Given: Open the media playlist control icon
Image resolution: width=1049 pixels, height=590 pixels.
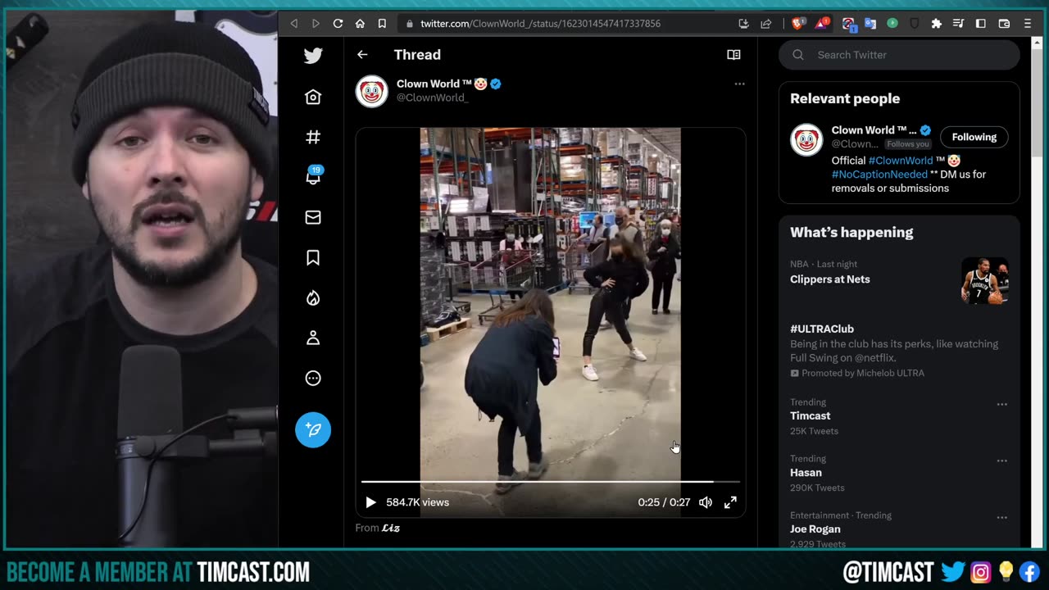Looking at the screenshot, I should point(958,24).
